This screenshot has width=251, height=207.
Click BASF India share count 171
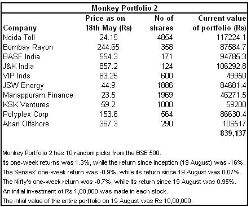167,56
